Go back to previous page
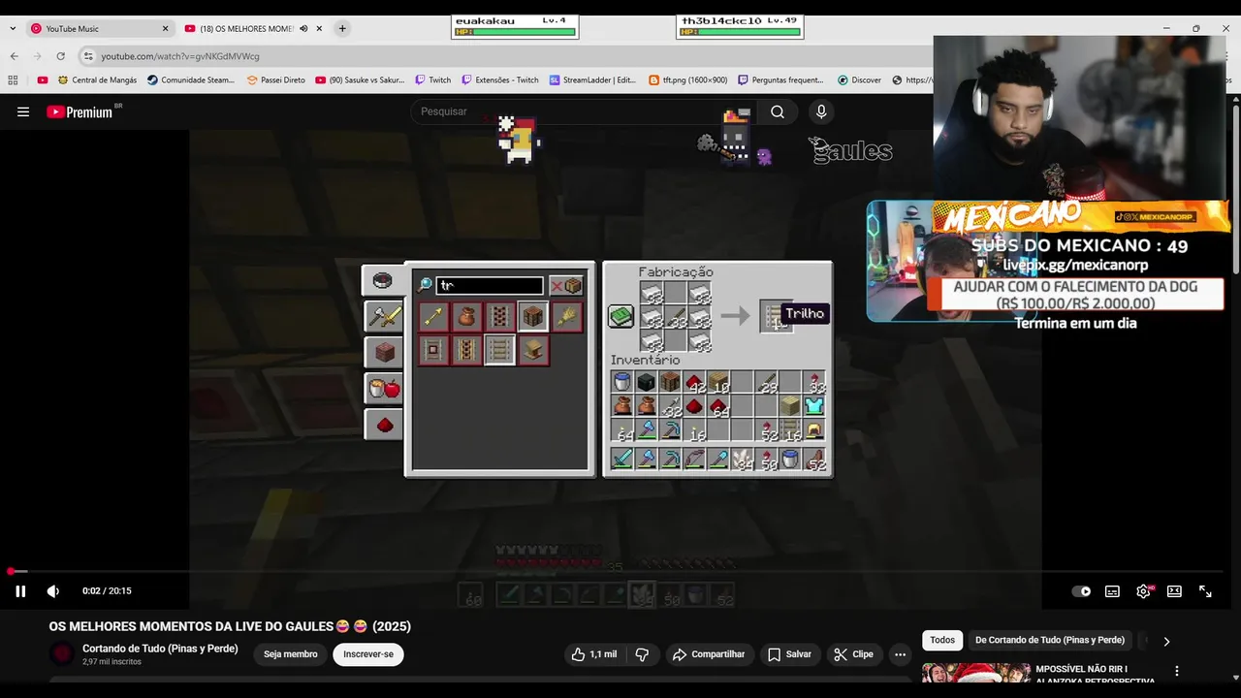Viewport: 1241px width, 698px height. tap(14, 56)
